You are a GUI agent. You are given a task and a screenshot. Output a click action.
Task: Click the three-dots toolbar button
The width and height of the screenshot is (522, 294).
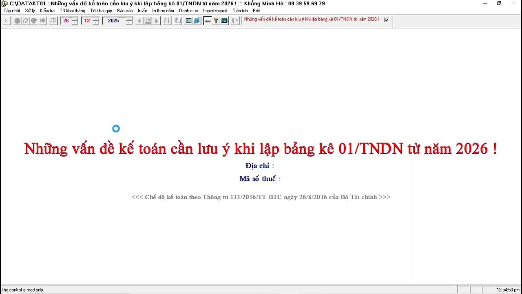(208, 21)
